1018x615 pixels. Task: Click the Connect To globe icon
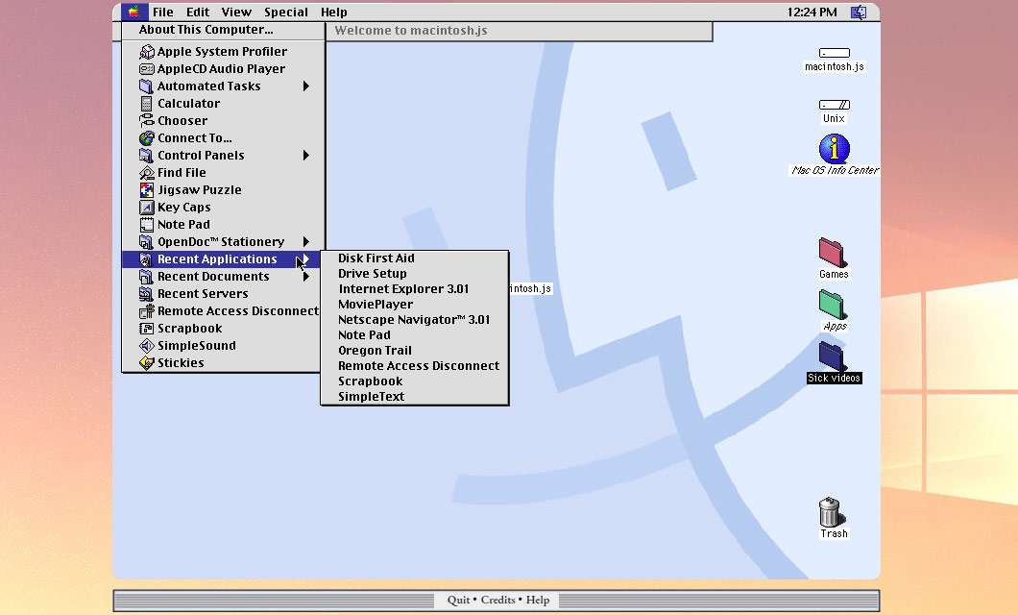[x=147, y=137]
